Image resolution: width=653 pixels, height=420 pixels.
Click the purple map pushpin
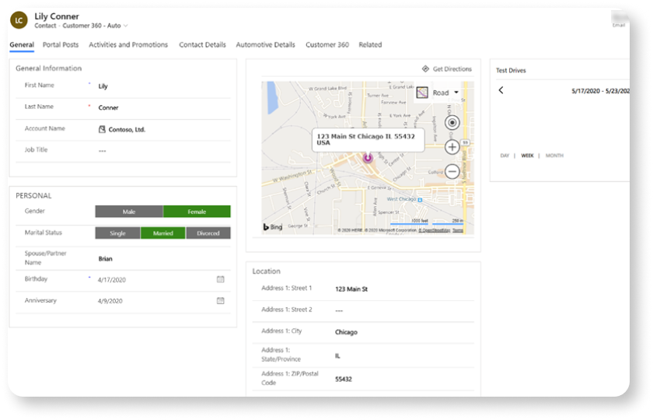tap(368, 158)
